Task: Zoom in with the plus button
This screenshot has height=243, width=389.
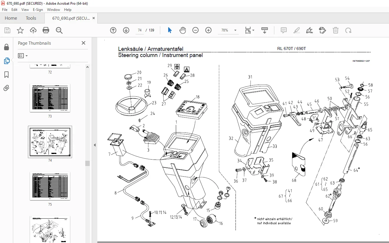Action: point(208,30)
